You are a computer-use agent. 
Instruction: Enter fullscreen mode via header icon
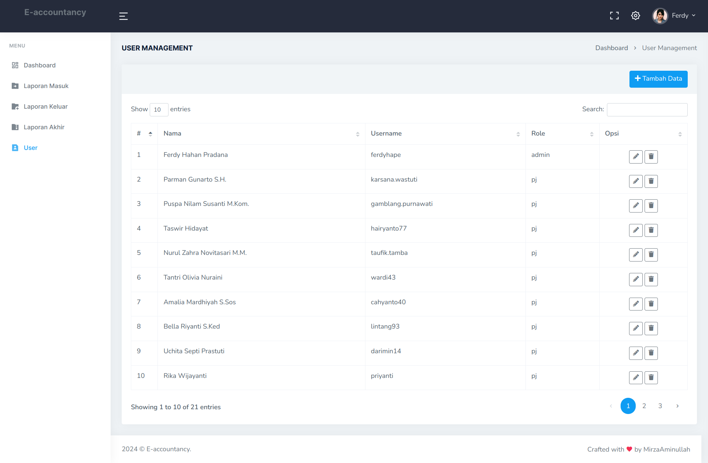point(614,16)
